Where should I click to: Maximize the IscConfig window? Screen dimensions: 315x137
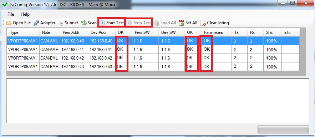tap(293, 3)
